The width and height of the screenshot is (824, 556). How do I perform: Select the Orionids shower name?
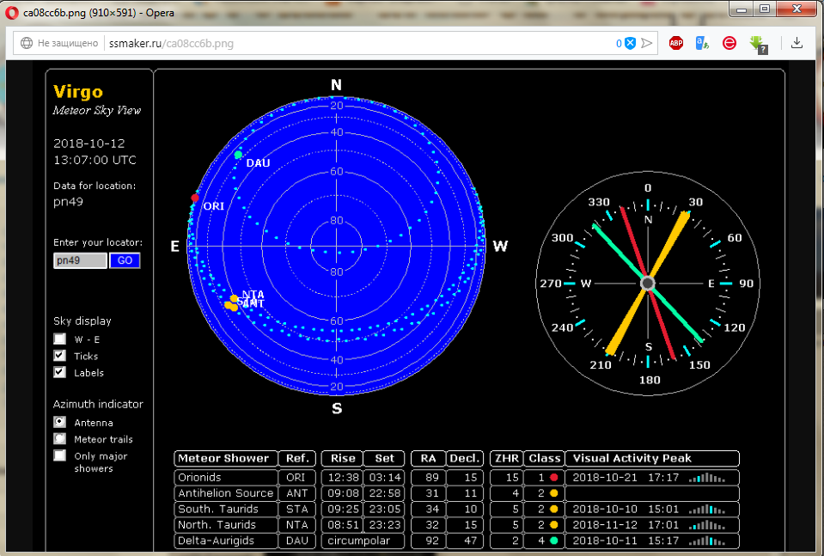[199, 478]
